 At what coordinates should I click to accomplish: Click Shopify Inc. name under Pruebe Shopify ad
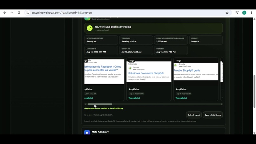pyautogui.click(x=181, y=89)
